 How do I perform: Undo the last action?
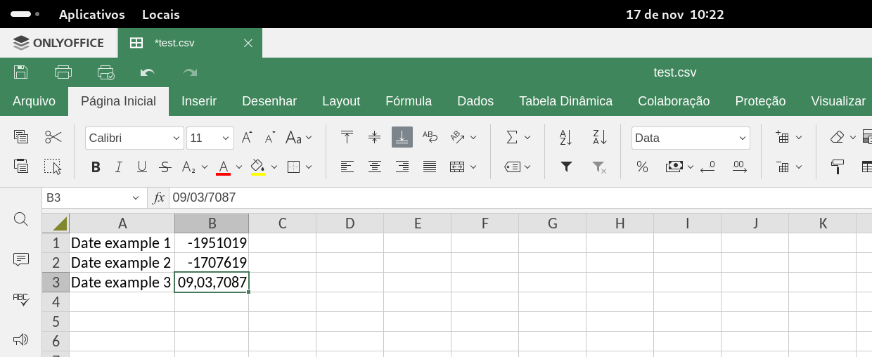(x=148, y=72)
